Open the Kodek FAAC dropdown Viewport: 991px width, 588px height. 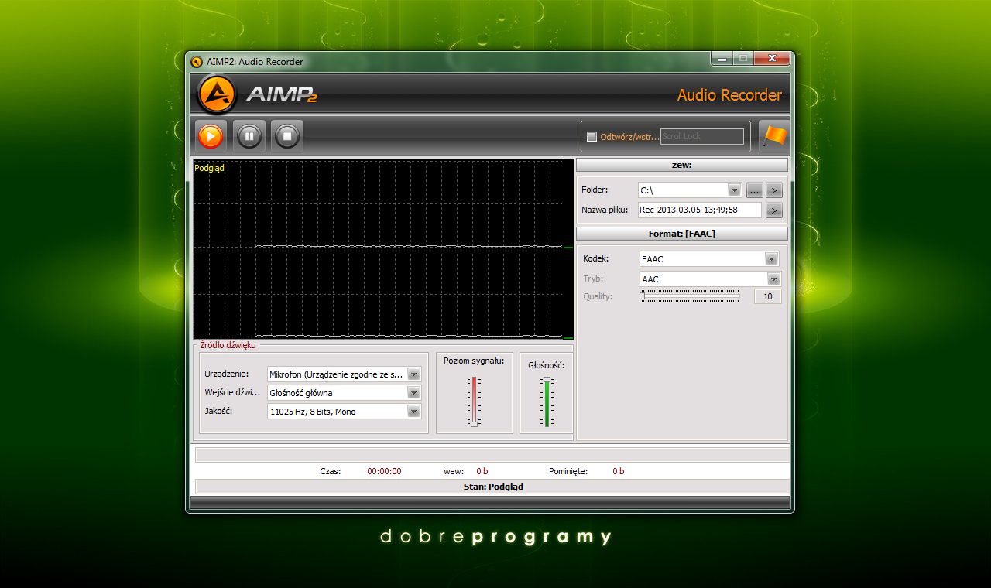click(771, 259)
